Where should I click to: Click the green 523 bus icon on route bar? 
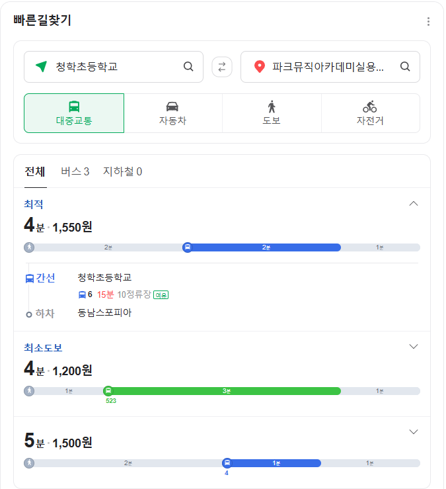tap(108, 390)
